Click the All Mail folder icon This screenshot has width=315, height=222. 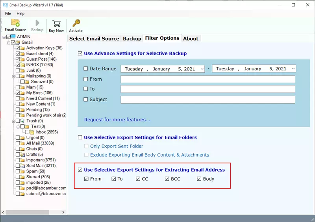click(22, 143)
